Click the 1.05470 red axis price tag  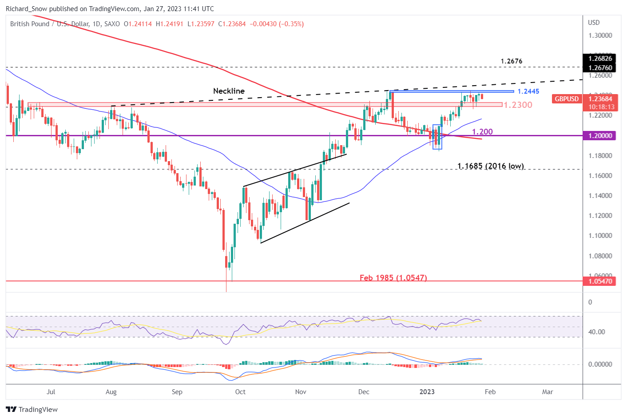(x=600, y=281)
